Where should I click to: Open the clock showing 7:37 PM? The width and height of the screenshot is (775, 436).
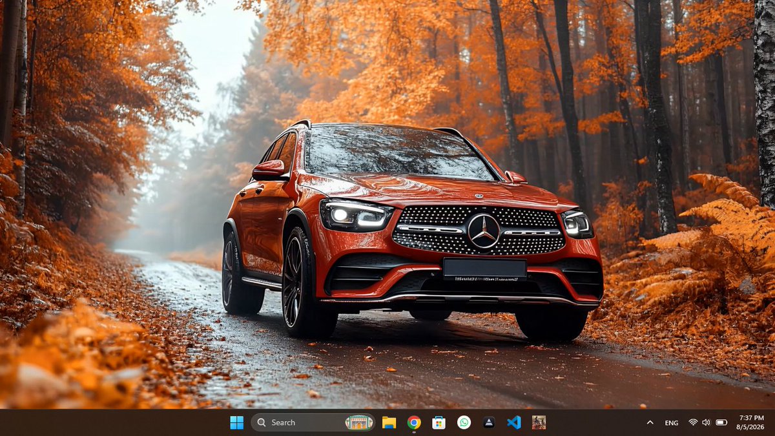click(752, 418)
